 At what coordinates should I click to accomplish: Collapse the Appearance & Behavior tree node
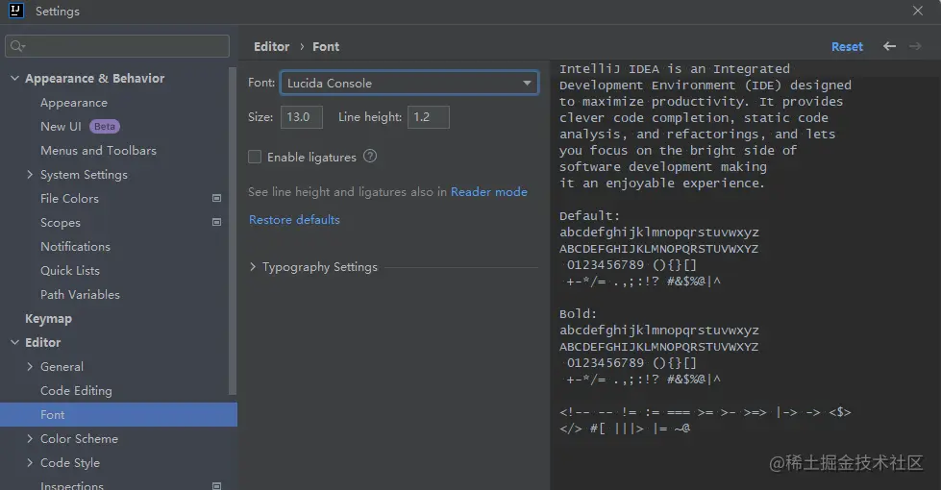point(14,79)
